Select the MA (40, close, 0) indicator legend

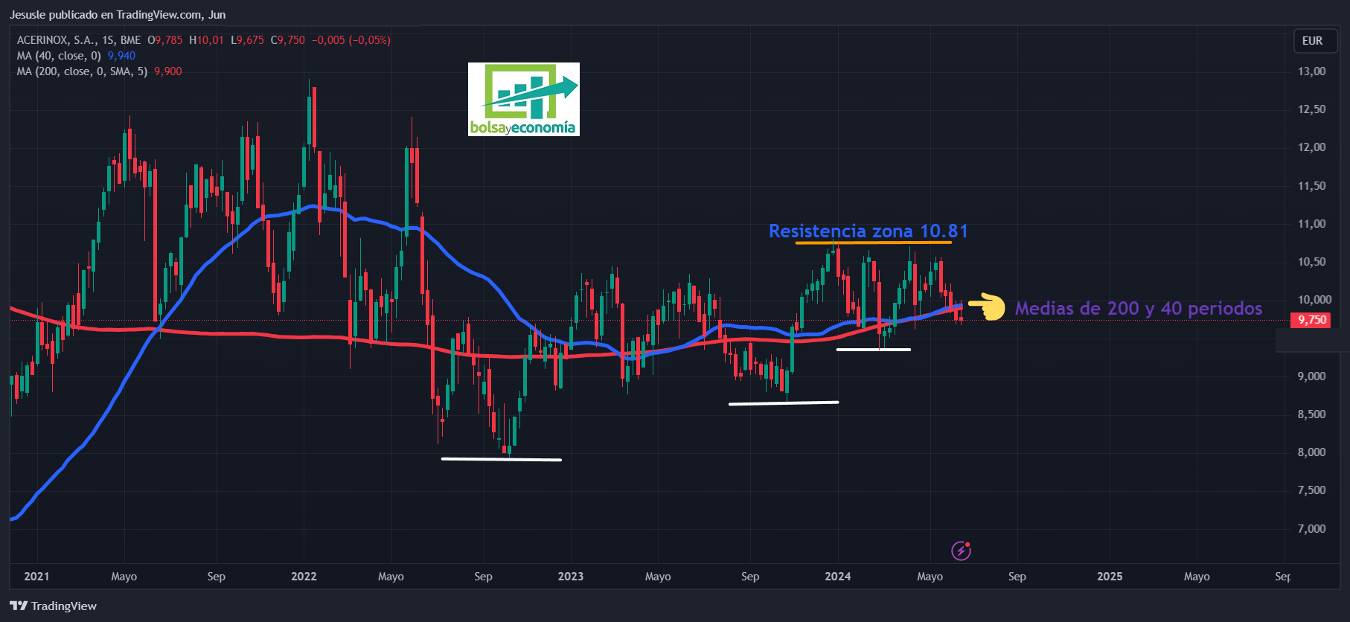click(x=59, y=56)
